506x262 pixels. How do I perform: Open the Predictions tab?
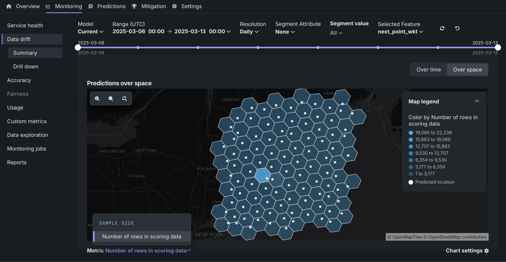(111, 6)
